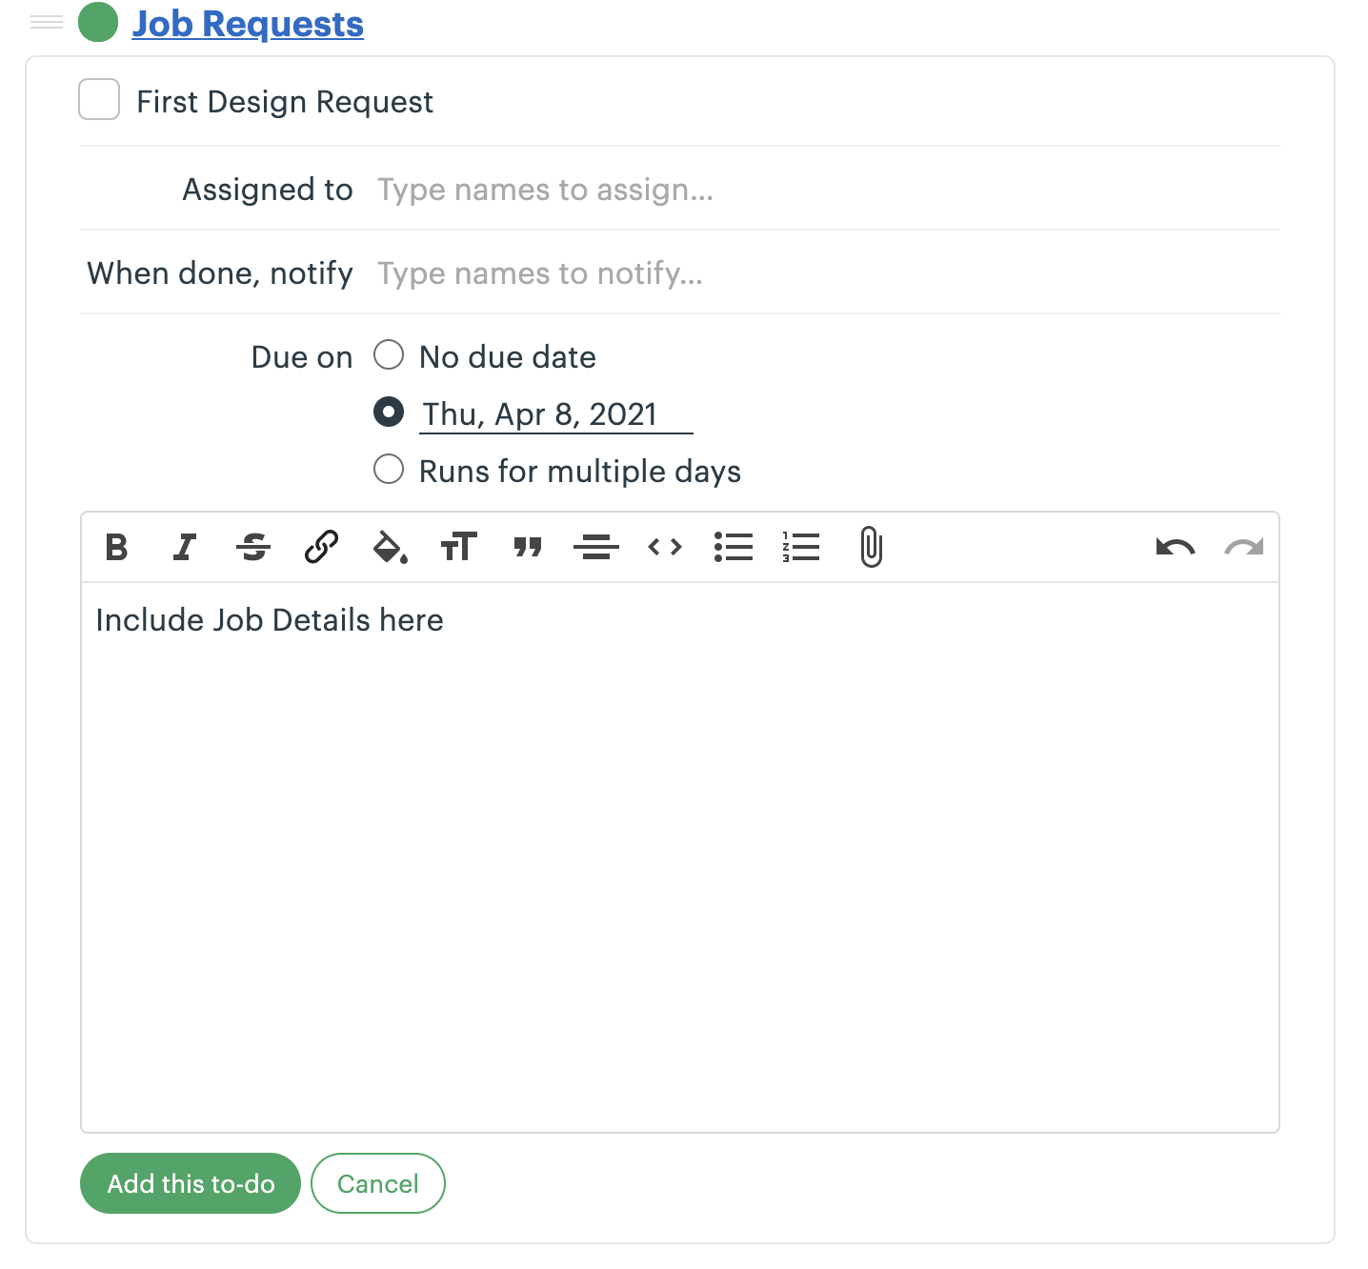
Task: Click the strikethrough formatting icon
Action: coord(253,548)
